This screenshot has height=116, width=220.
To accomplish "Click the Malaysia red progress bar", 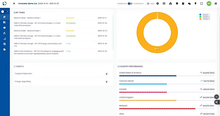I will click(x=157, y=108).
